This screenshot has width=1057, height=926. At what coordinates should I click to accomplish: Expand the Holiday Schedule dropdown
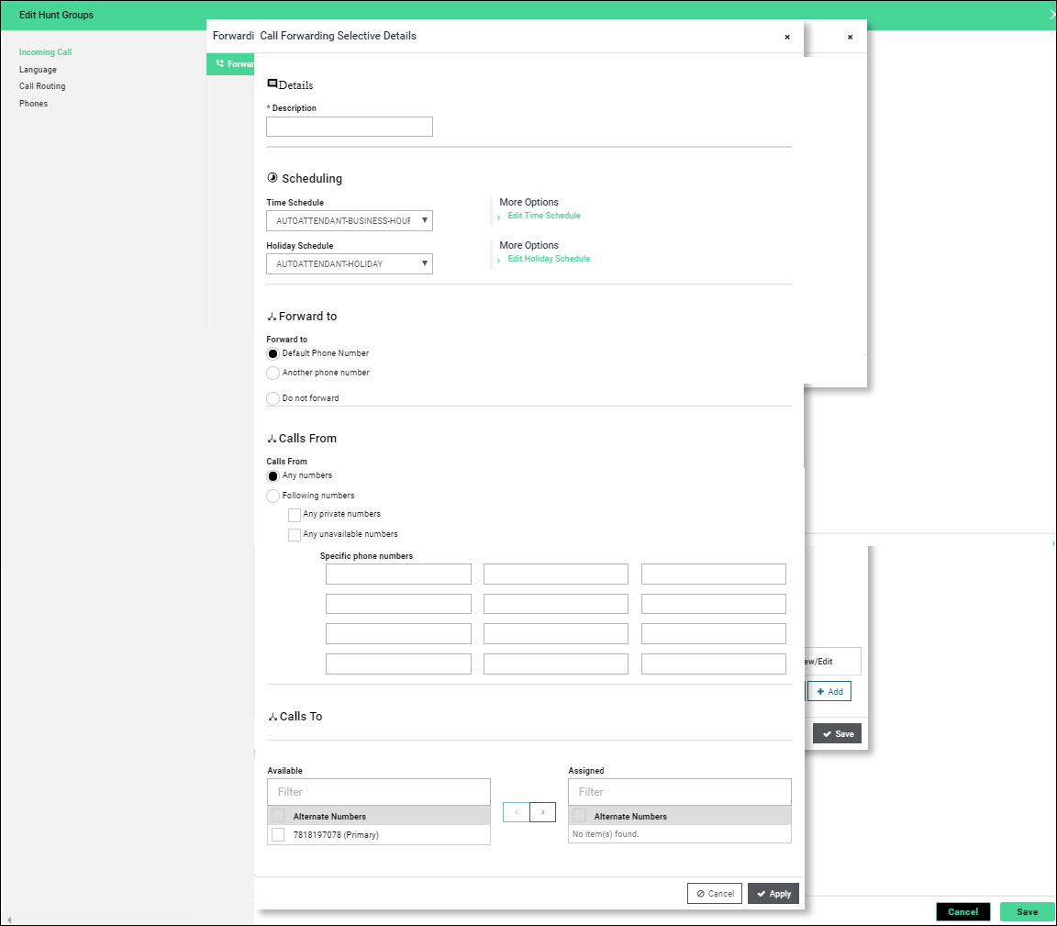[350, 264]
